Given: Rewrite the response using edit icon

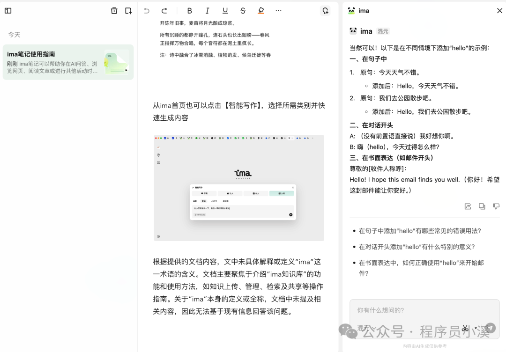Looking at the screenshot, I should click(x=467, y=206).
